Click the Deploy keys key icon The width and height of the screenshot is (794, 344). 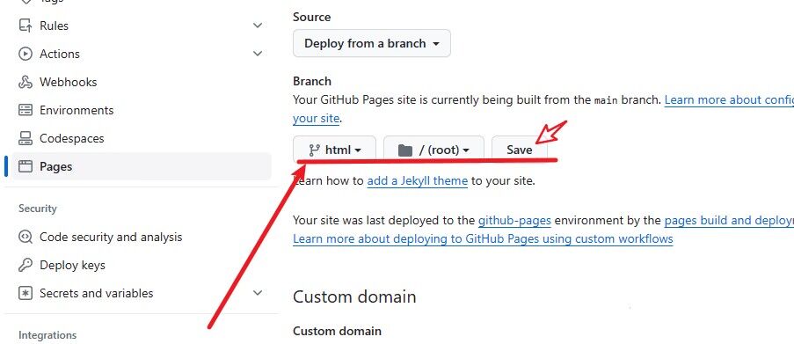25,265
